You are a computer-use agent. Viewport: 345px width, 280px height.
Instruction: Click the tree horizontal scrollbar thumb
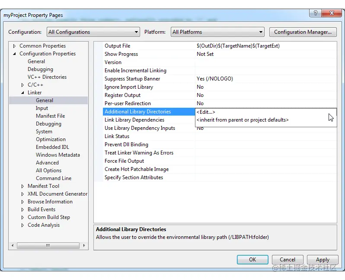48,245
